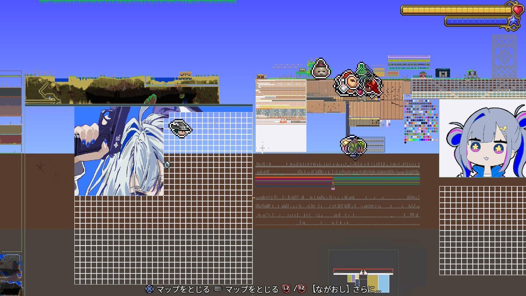Click the L2 trigger icon

[x=287, y=289]
